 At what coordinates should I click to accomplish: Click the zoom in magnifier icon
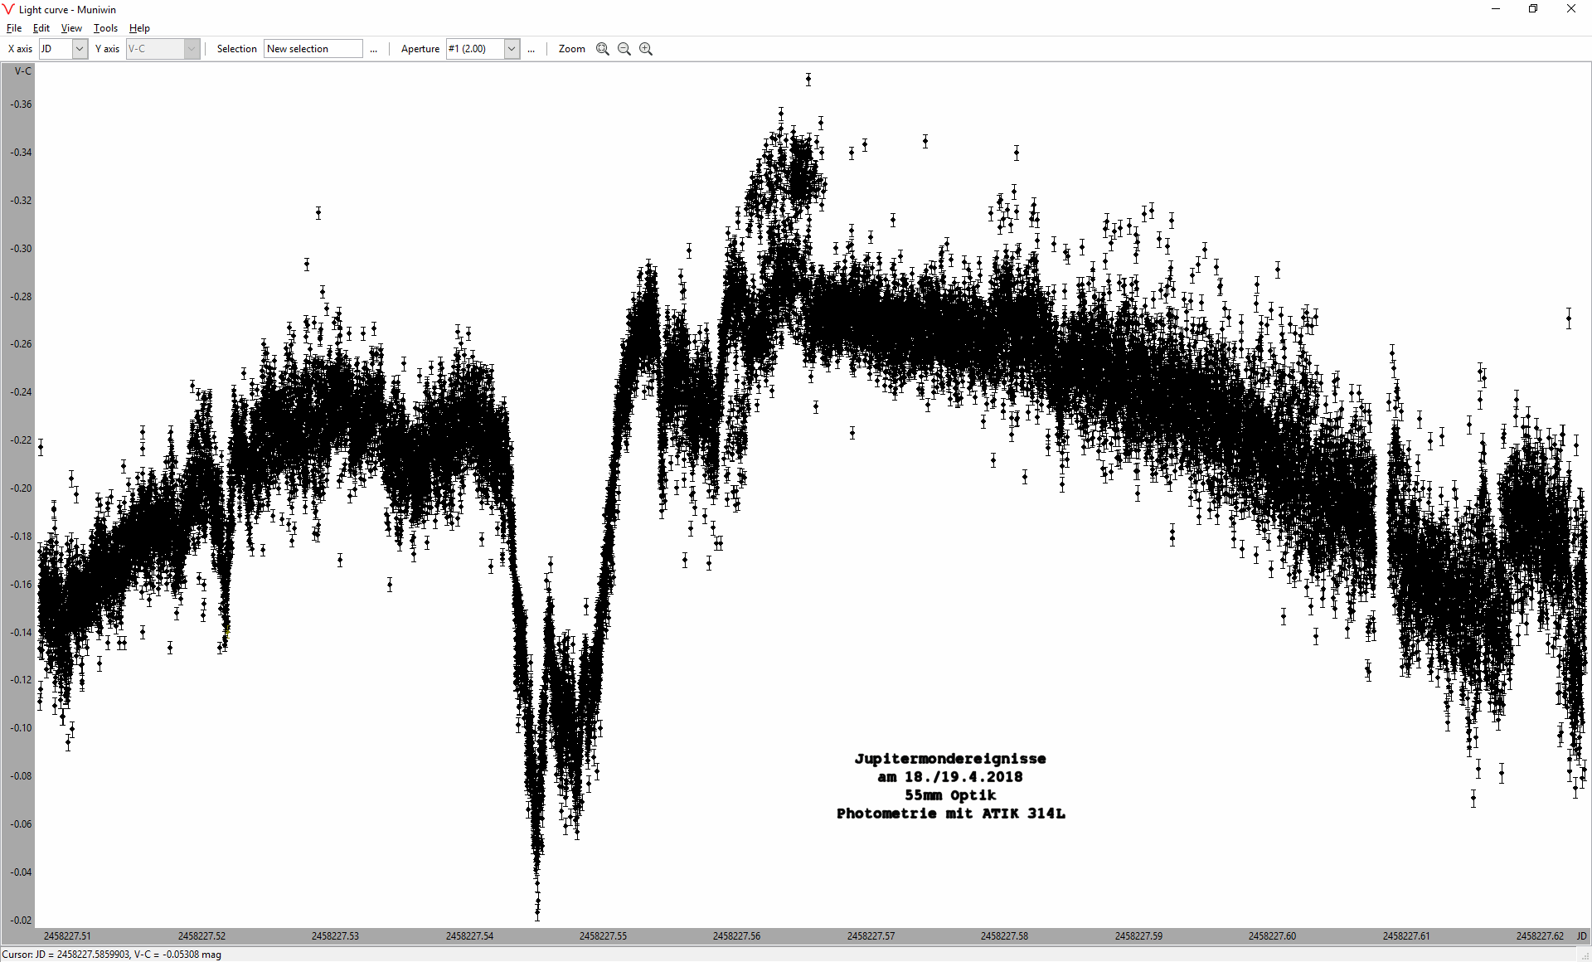[x=646, y=49]
